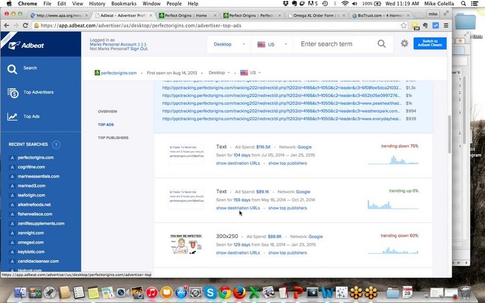Open keybiotic.com from recent searches
The height and width of the screenshot is (303, 485).
(31, 252)
